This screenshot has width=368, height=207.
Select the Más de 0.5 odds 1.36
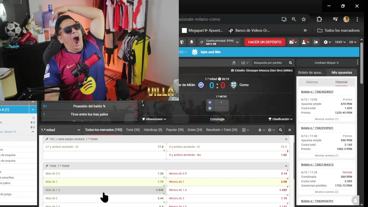pyautogui.click(x=104, y=174)
